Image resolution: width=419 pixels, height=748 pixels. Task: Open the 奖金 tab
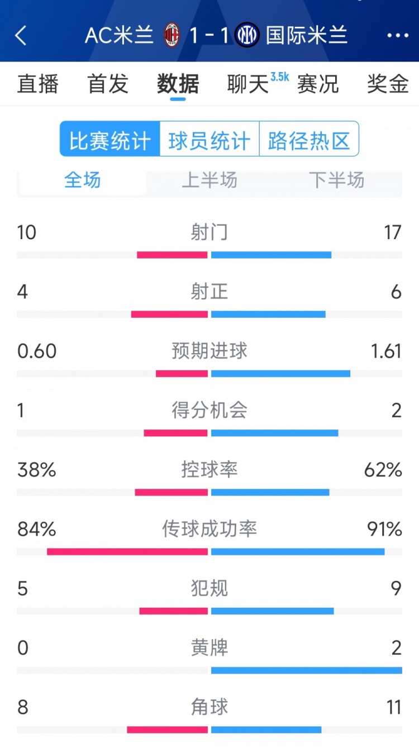pyautogui.click(x=388, y=84)
